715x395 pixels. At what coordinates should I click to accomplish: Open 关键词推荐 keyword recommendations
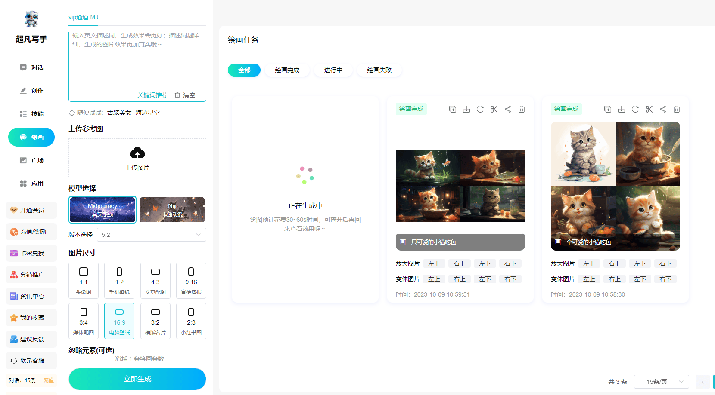coord(152,95)
